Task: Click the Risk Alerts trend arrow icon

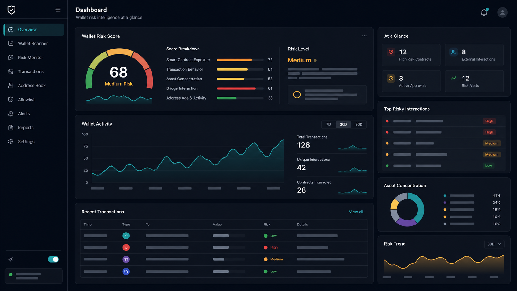Action: 453,78
